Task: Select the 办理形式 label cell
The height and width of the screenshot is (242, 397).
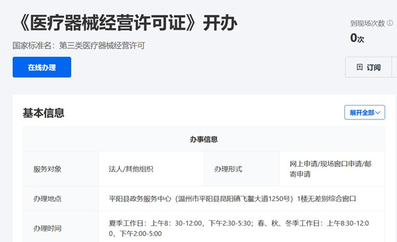Action: point(242,169)
